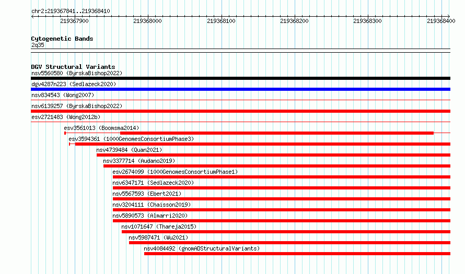Click the black bar for nsv5560580

pos(240,78)
